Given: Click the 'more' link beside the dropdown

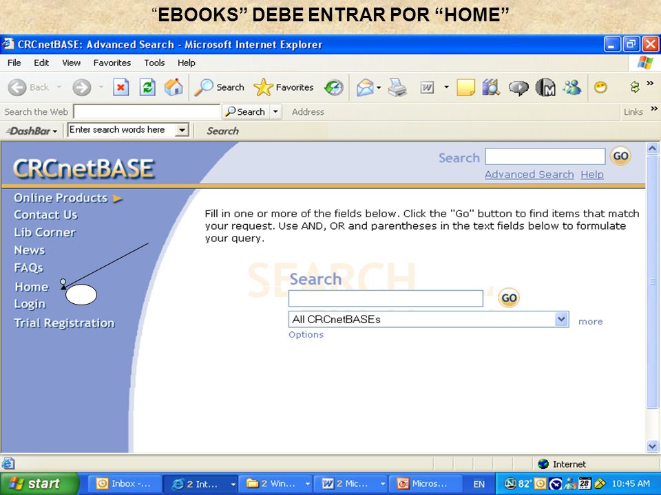Looking at the screenshot, I should [x=590, y=322].
